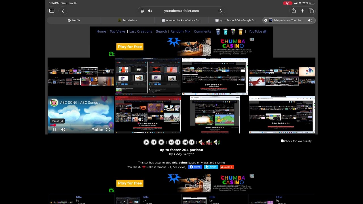Select the first video in the top row
Screen dimensions: 363x204
81,76
